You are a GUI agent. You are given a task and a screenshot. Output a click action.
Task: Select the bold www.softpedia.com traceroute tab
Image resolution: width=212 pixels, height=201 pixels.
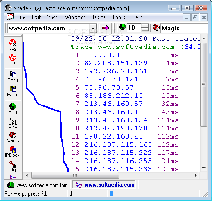105,185
